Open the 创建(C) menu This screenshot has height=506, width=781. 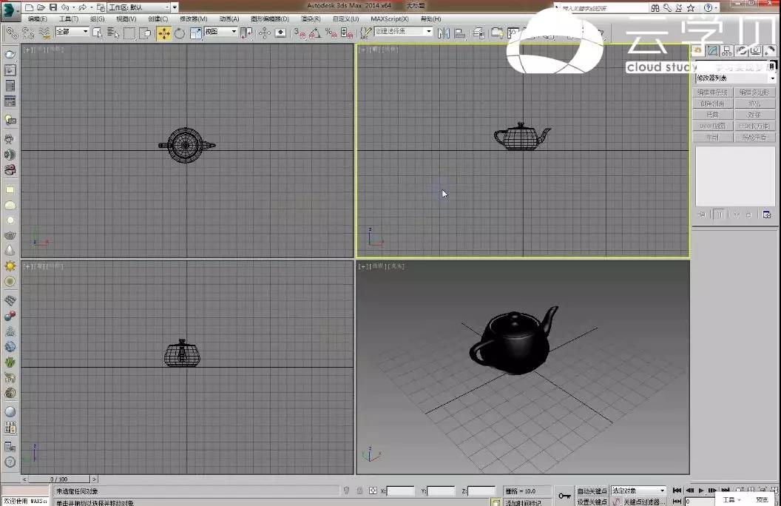tap(158, 19)
